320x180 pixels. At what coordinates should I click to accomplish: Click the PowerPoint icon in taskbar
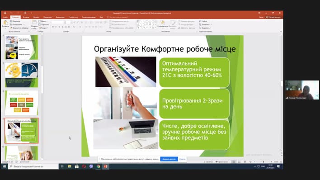[105, 166]
